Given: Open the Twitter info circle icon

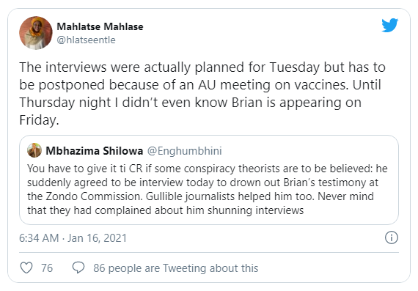Looking at the screenshot, I should point(392,237).
